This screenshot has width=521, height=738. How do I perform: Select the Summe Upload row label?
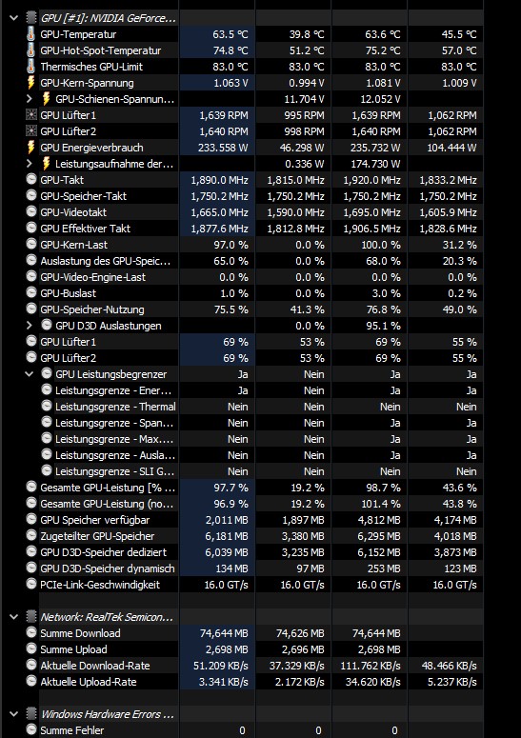(x=73, y=649)
